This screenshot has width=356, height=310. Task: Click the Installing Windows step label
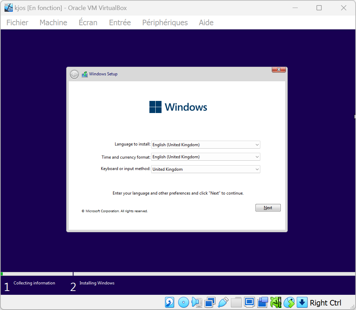[97, 283]
